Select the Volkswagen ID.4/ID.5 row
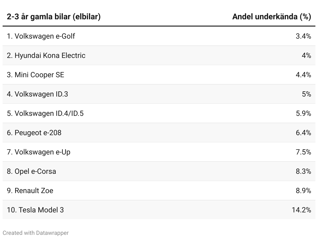318x239 pixels. point(159,113)
